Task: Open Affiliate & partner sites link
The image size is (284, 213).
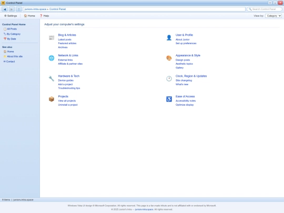Action: coord(70,64)
